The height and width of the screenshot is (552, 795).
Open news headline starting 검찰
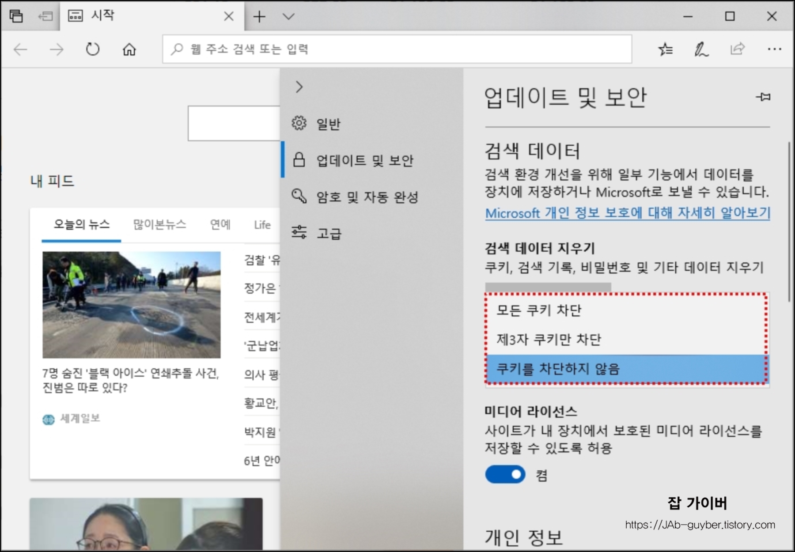click(262, 260)
